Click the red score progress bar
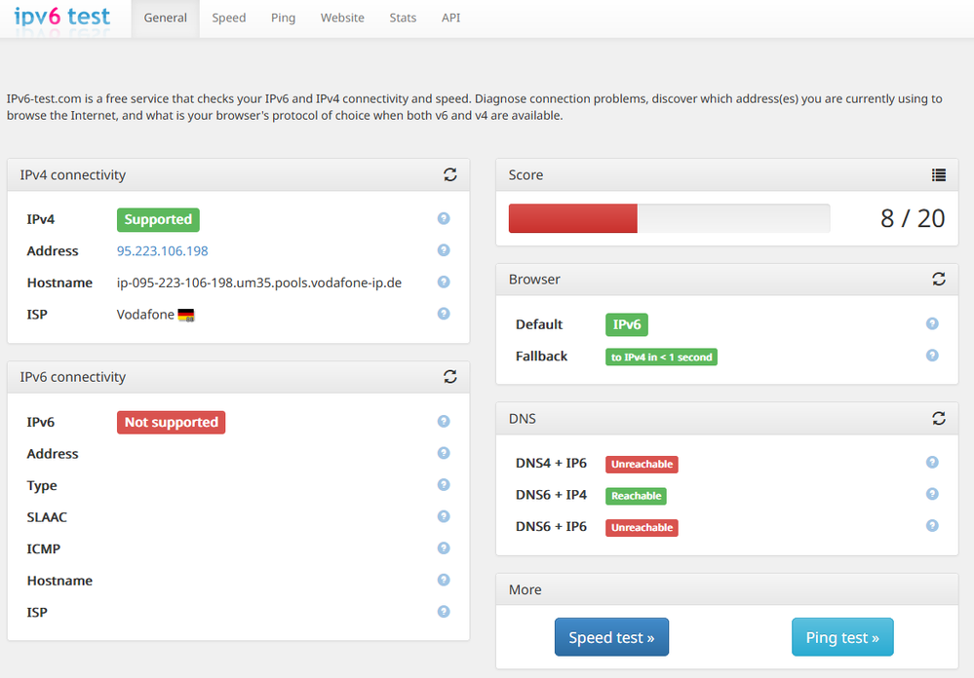Screen dimensions: 974x678 pyautogui.click(x=572, y=218)
